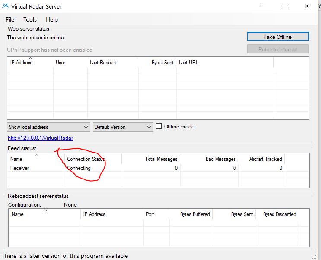
Task: Sort connections by IP Address column
Action: [x=30, y=63]
